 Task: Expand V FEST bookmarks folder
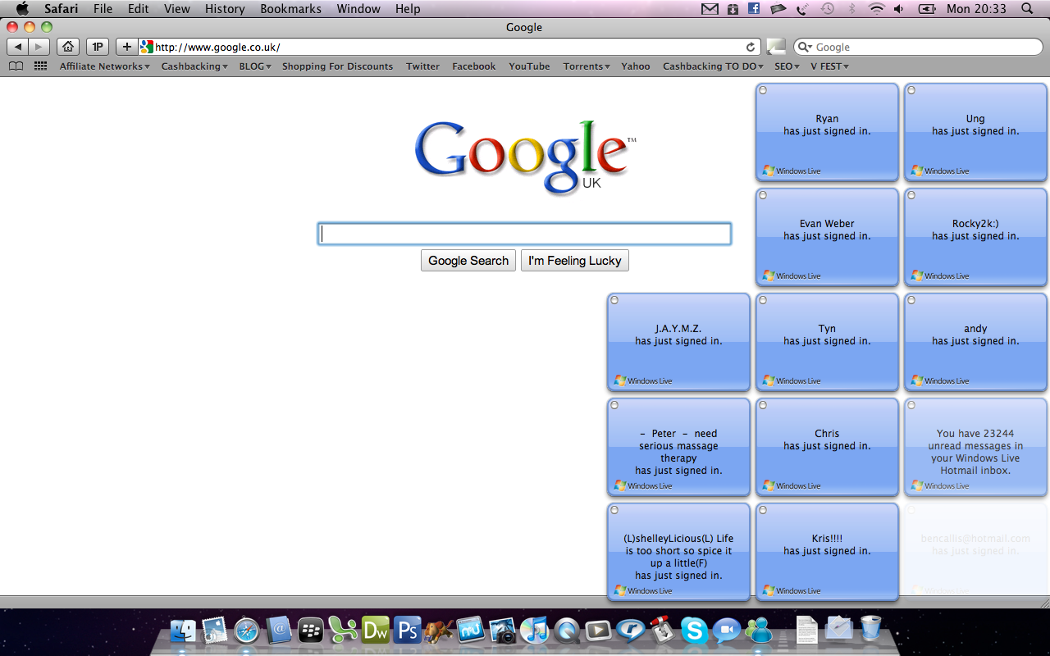click(x=829, y=66)
